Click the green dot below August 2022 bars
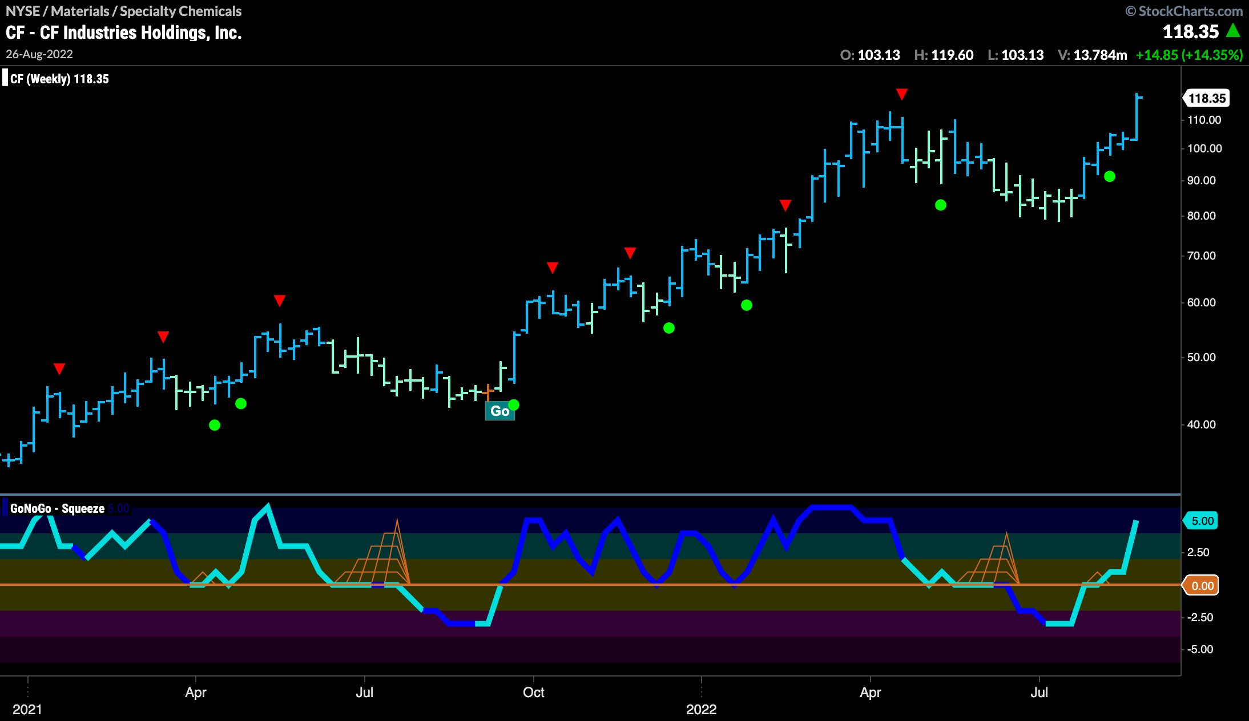 tap(1110, 177)
